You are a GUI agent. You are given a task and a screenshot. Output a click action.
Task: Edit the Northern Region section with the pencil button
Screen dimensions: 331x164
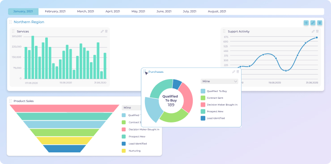313,23
